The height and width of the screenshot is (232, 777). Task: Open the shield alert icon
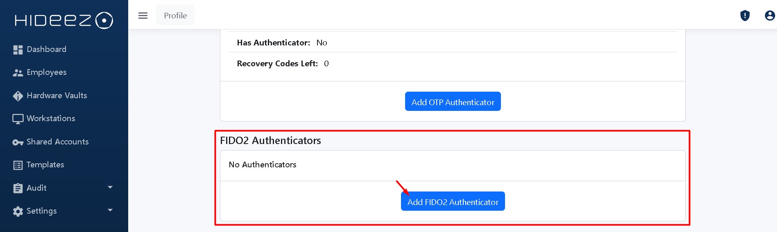pyautogui.click(x=745, y=16)
